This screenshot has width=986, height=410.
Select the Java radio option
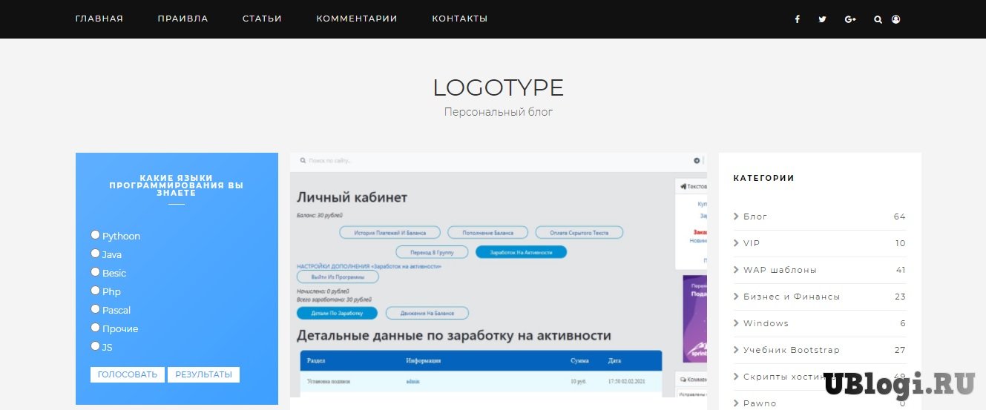click(x=95, y=254)
